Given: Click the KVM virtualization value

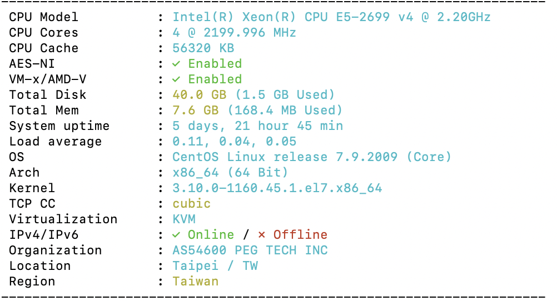Looking at the screenshot, I should pyautogui.click(x=184, y=219).
